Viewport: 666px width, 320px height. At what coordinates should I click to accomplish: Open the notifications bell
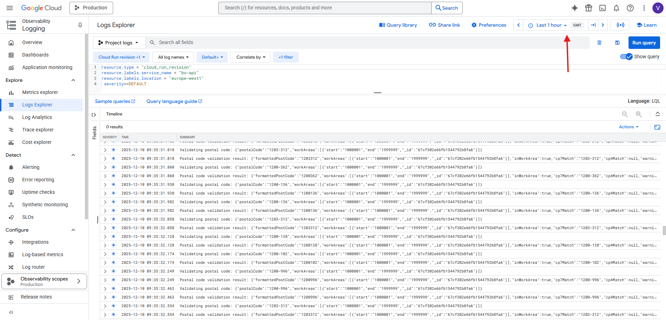[616, 8]
